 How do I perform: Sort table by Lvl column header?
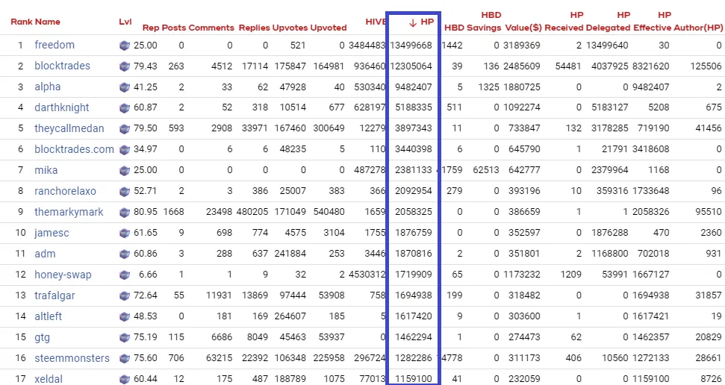tap(125, 22)
